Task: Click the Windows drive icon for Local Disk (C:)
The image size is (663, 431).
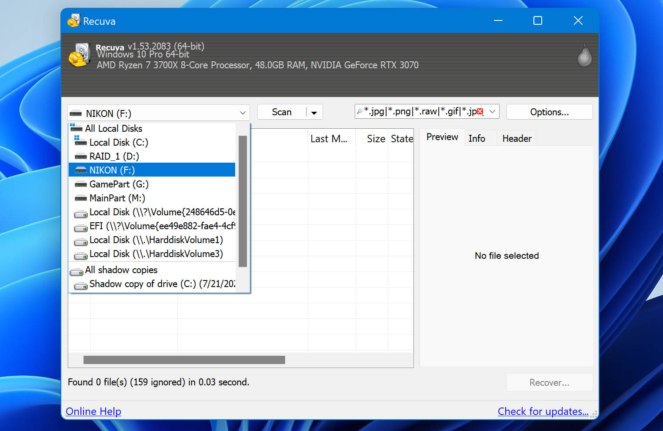Action: coord(80,141)
